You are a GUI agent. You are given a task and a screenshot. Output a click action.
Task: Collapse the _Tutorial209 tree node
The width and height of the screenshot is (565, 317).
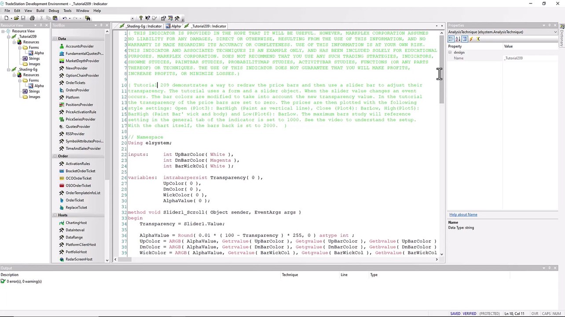8,37
